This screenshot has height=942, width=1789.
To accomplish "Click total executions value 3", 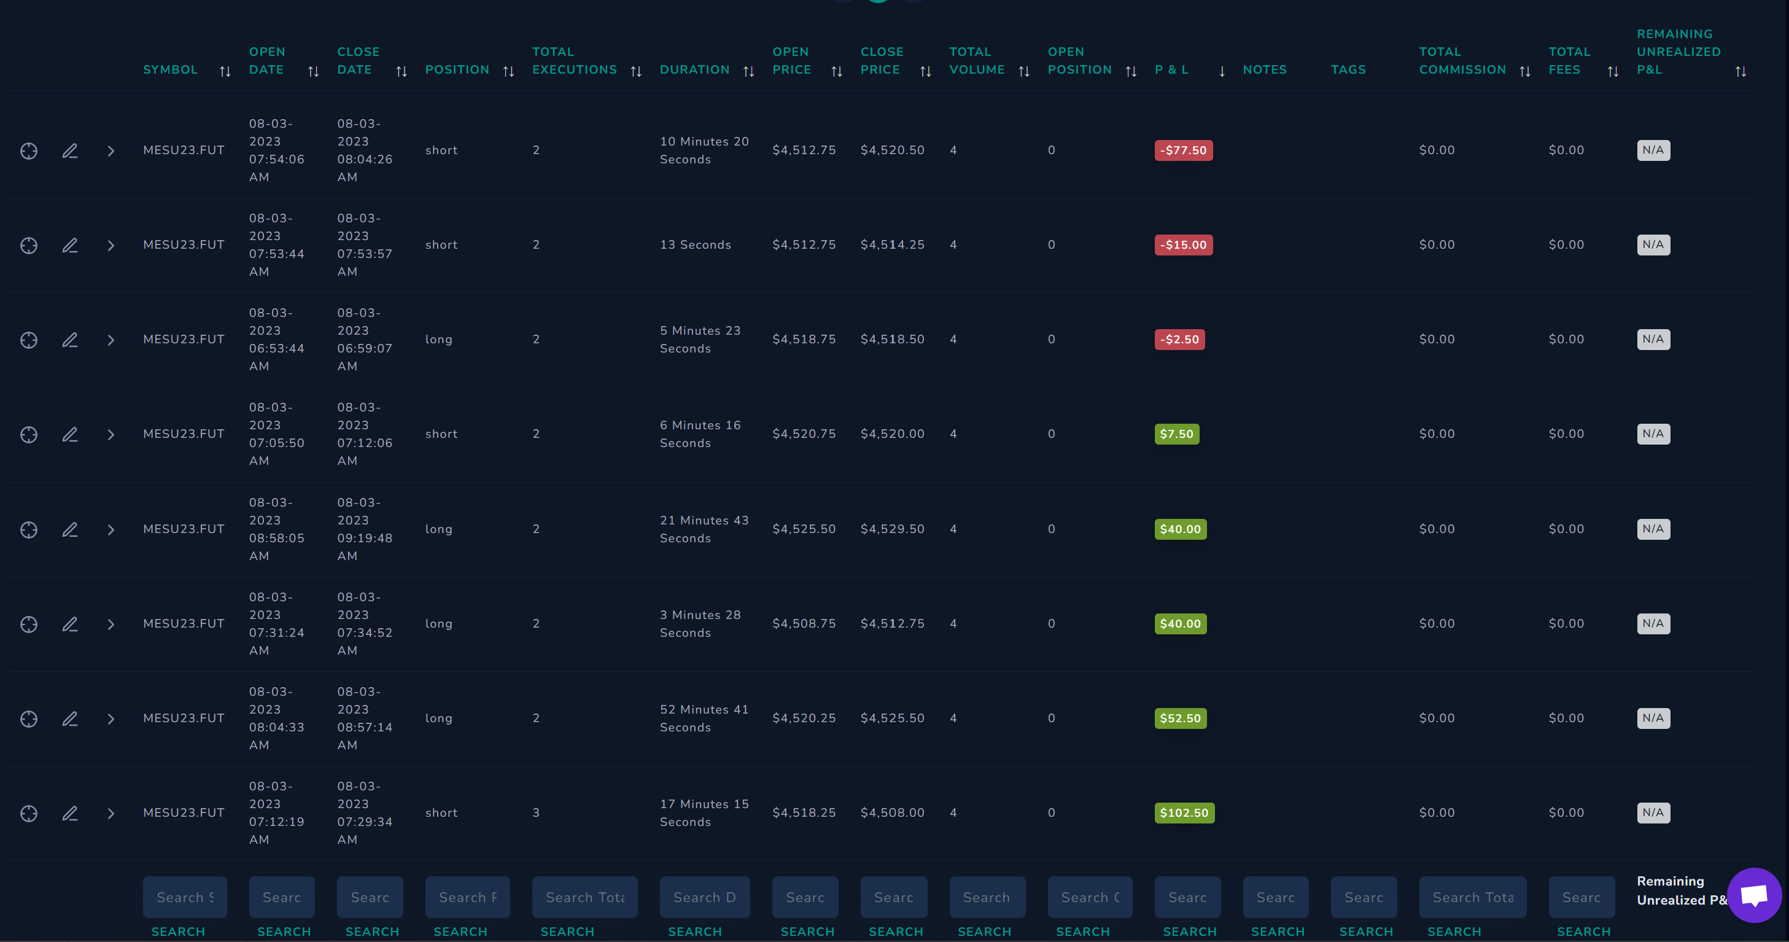I will point(536,813).
